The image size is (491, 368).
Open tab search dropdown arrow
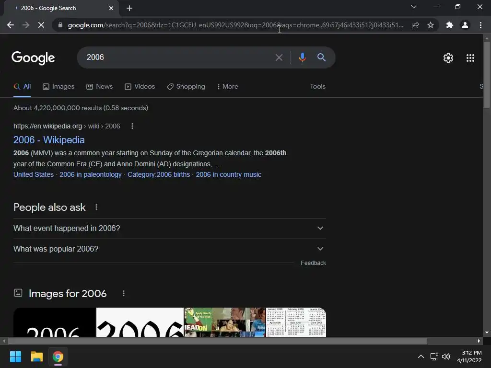414,7
